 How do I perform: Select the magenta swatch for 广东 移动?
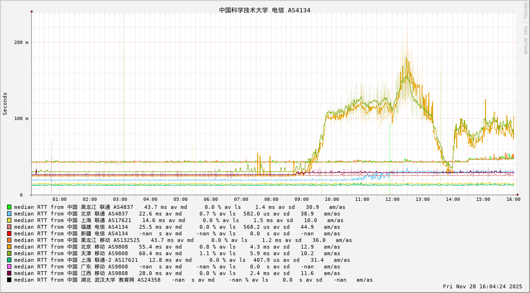[x=9, y=267]
